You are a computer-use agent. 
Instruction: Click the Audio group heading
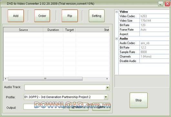click(x=124, y=39)
